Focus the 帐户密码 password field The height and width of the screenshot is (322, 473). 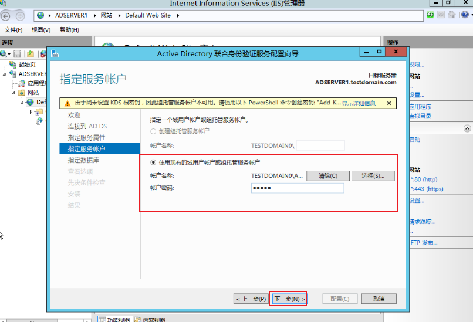coord(298,188)
